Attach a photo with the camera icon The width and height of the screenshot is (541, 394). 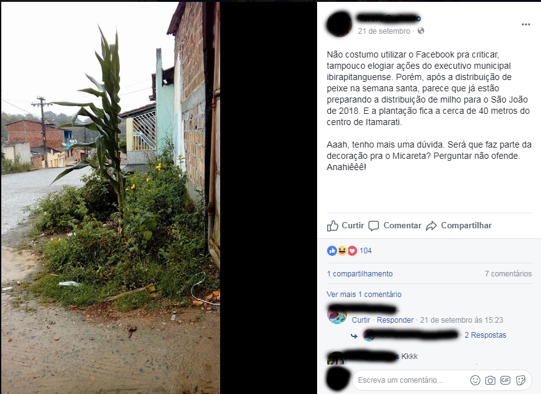click(x=490, y=380)
